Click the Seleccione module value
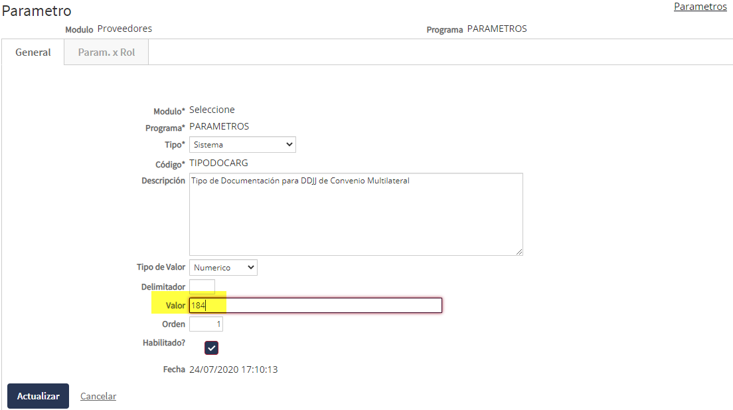Screen dimensions: 733x410 [x=212, y=110]
